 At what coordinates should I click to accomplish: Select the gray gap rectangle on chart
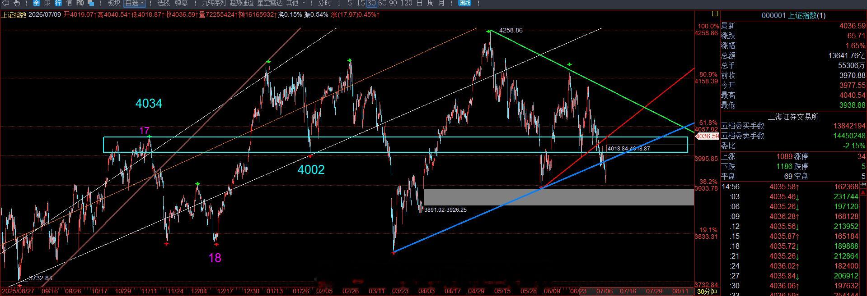(558, 197)
